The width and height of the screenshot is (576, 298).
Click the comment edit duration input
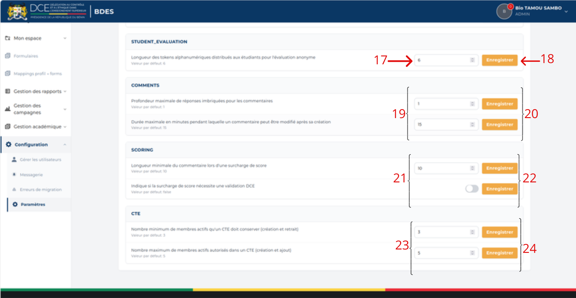click(446, 125)
